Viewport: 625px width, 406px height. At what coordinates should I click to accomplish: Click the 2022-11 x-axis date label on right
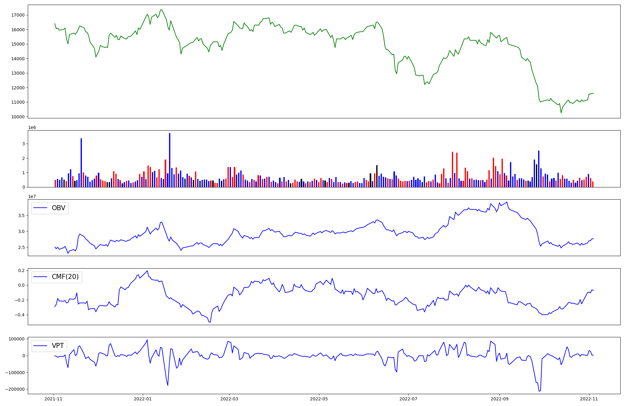(589, 399)
